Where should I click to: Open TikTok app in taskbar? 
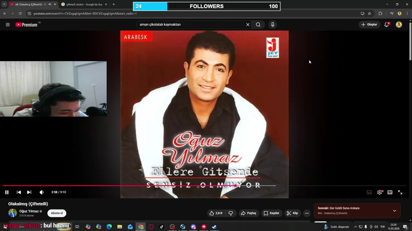(162, 227)
